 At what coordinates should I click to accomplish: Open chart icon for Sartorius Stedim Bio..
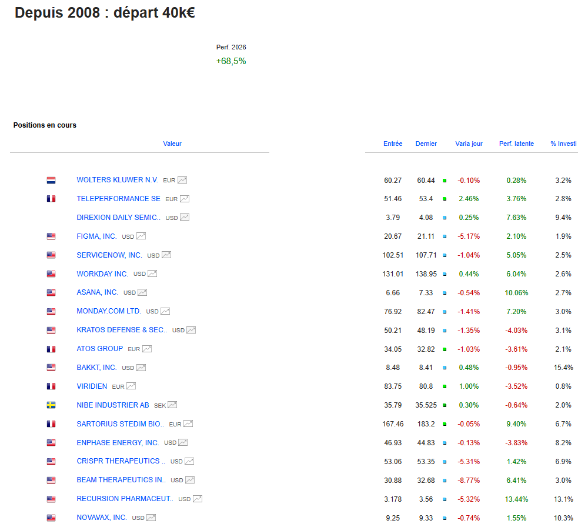pyautogui.click(x=188, y=423)
